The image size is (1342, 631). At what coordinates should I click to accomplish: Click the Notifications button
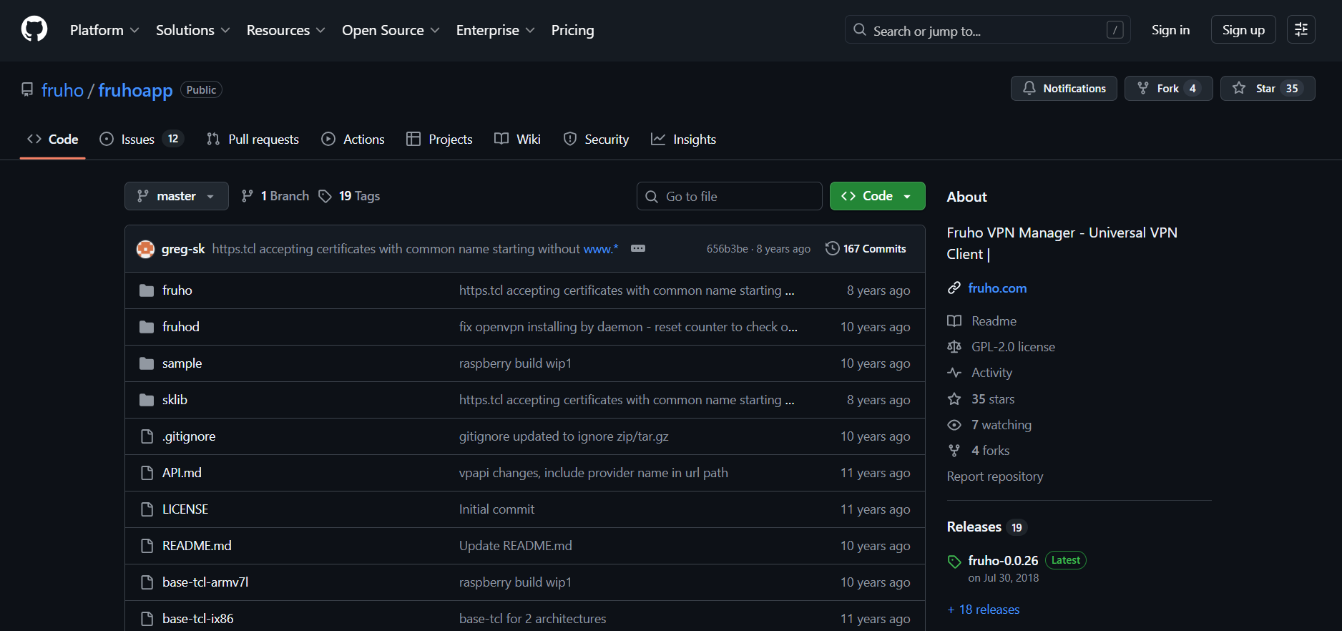coord(1064,88)
